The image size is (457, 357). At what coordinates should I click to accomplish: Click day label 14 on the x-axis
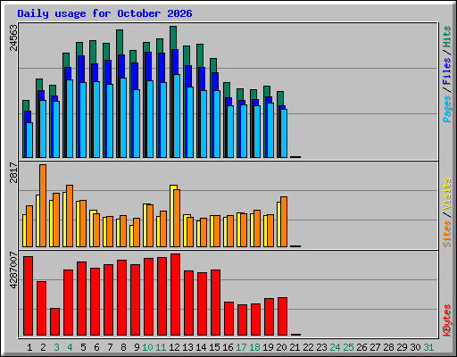tap(201, 347)
